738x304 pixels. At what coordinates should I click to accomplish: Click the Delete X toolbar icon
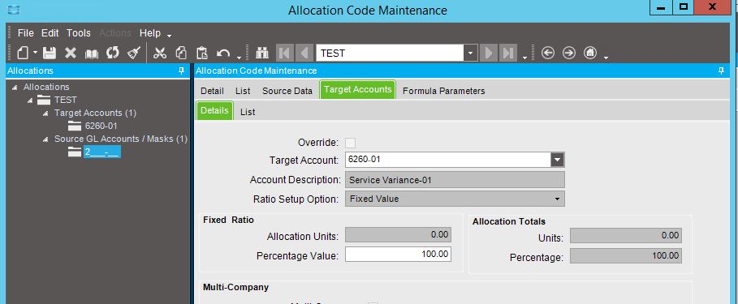[x=71, y=53]
